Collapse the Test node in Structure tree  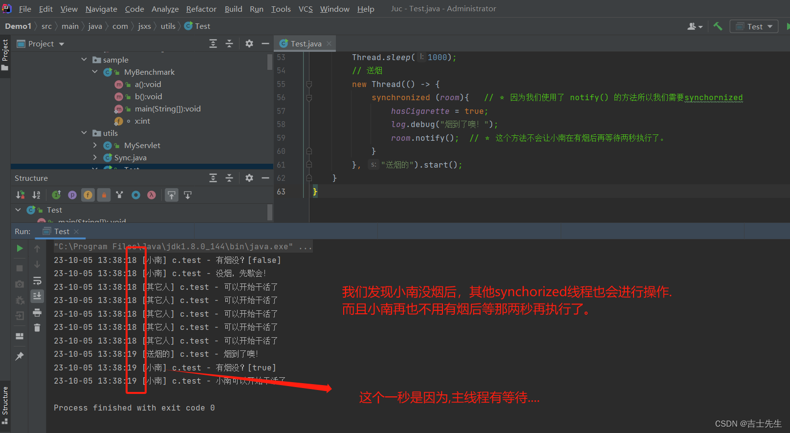[x=18, y=210]
